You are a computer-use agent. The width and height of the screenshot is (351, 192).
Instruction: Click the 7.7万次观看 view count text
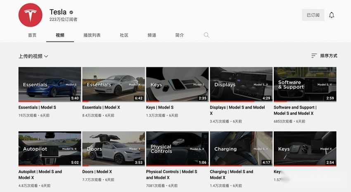[92, 180]
